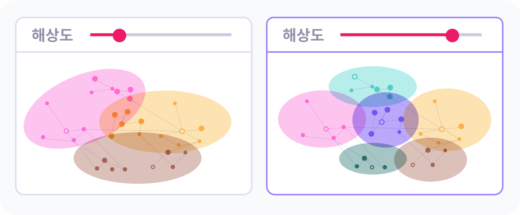Select the hollow orange node in the right graph
This screenshot has width=520, height=215.
pyautogui.click(x=442, y=129)
